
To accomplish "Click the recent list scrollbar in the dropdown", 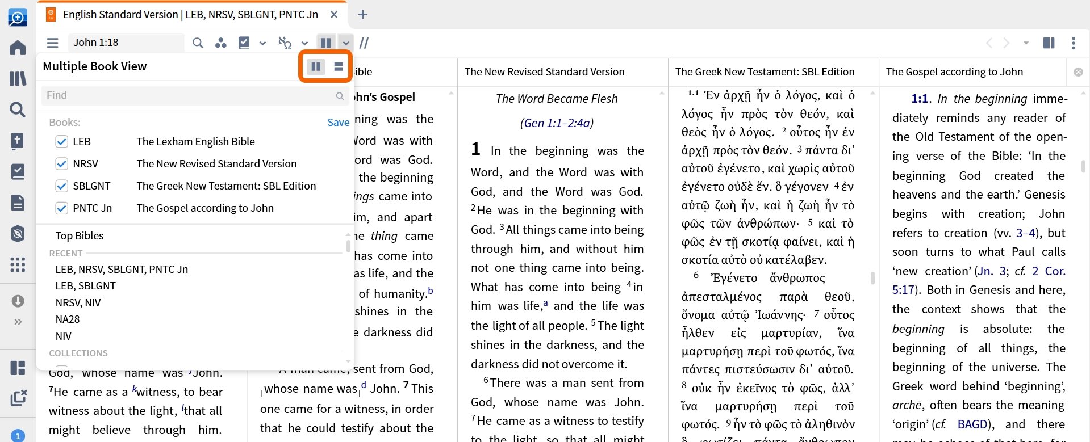I will 348,245.
